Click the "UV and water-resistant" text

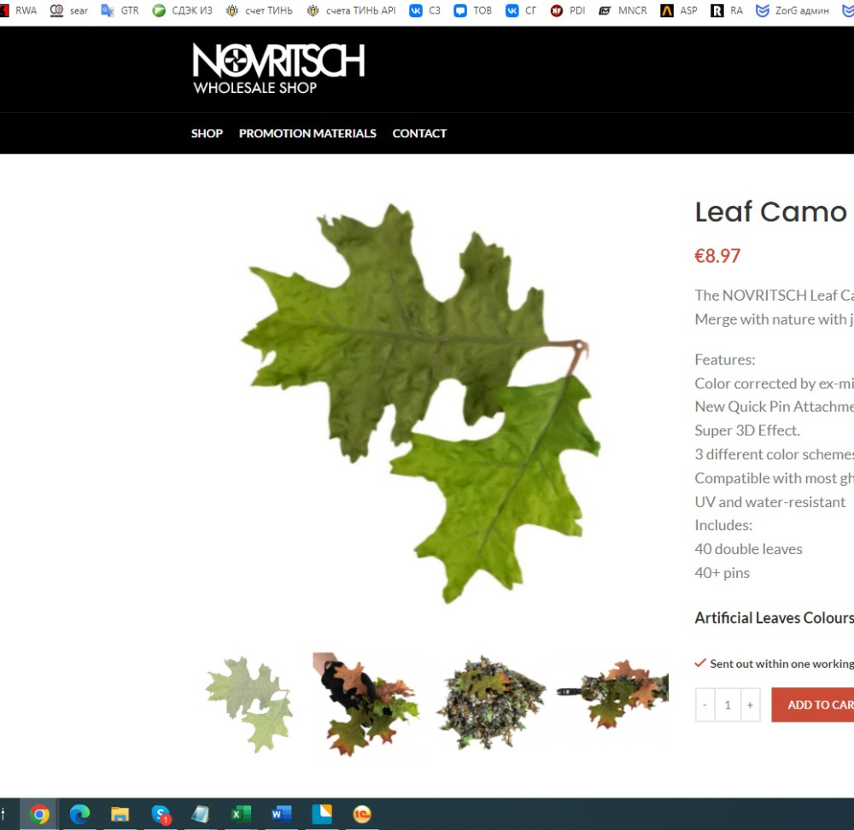pos(770,502)
